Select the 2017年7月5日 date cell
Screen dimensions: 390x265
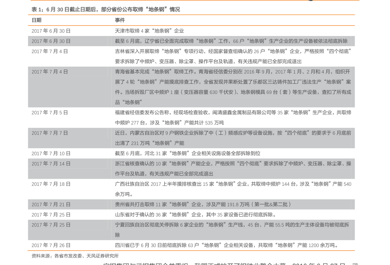pos(50,113)
